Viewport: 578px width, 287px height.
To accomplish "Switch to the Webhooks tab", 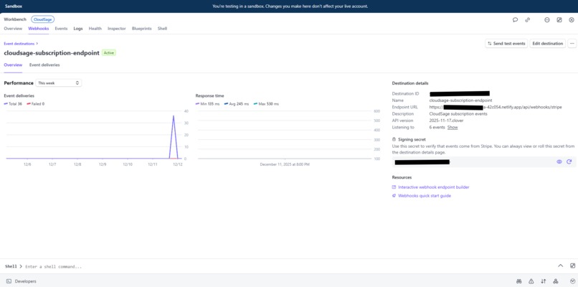I will (x=38, y=29).
